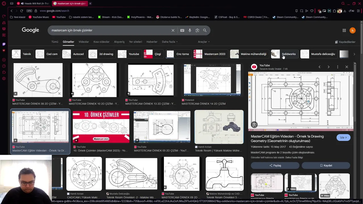The width and height of the screenshot is (363, 204).
Task: Click the Kaydet save button
Action: (326, 165)
